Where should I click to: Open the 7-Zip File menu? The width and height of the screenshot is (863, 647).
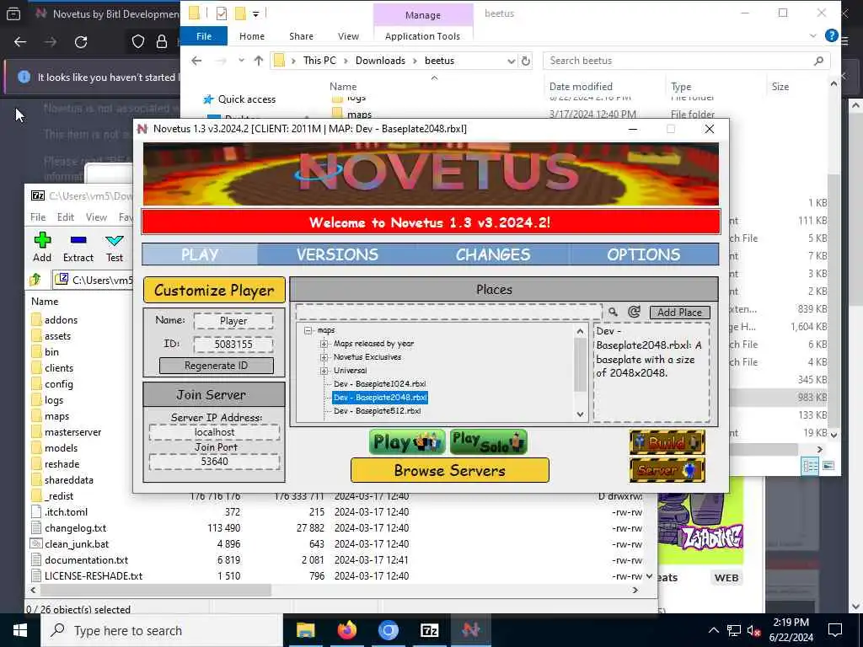tap(38, 217)
